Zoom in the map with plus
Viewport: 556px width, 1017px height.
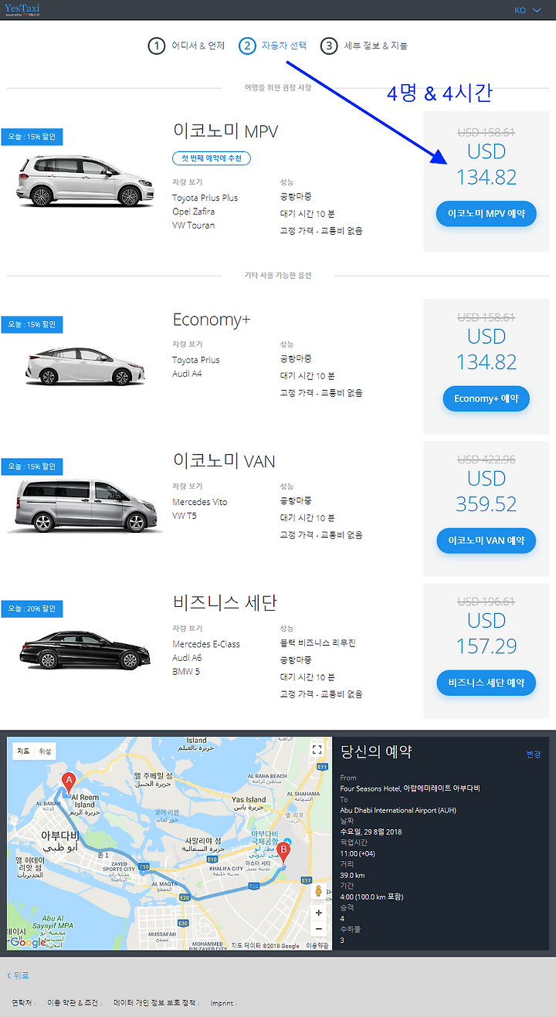point(318,912)
